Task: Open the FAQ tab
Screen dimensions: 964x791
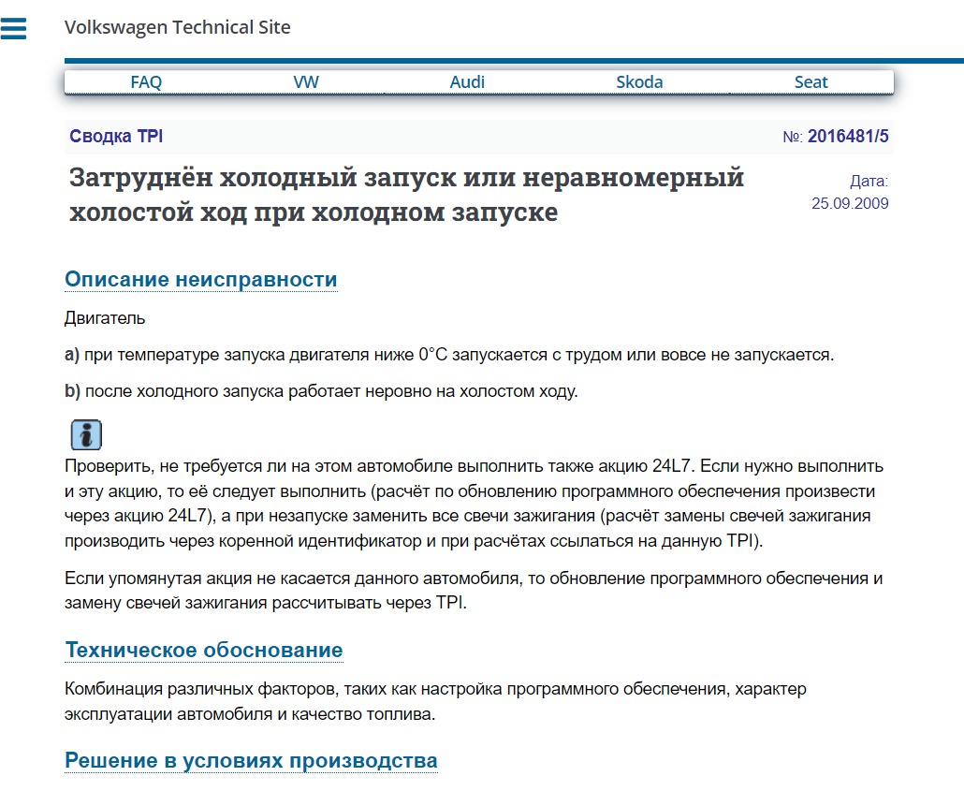Action: pyautogui.click(x=146, y=81)
